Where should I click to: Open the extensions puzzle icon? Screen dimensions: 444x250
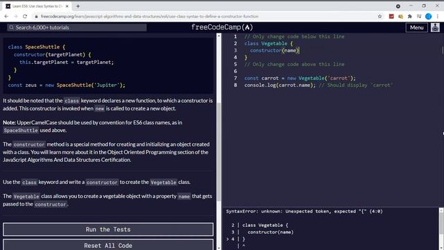(x=410, y=17)
